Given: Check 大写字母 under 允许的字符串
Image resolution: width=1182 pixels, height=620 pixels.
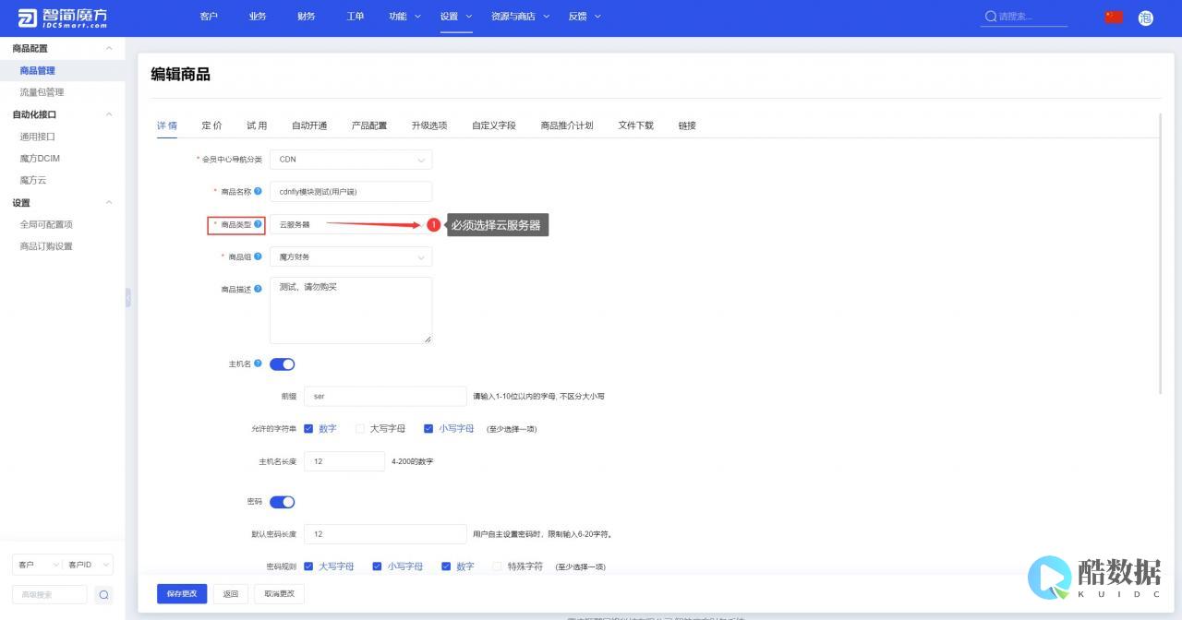Looking at the screenshot, I should (360, 428).
